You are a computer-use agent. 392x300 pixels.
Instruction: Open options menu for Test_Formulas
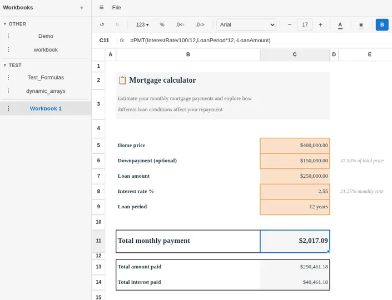[8, 77]
